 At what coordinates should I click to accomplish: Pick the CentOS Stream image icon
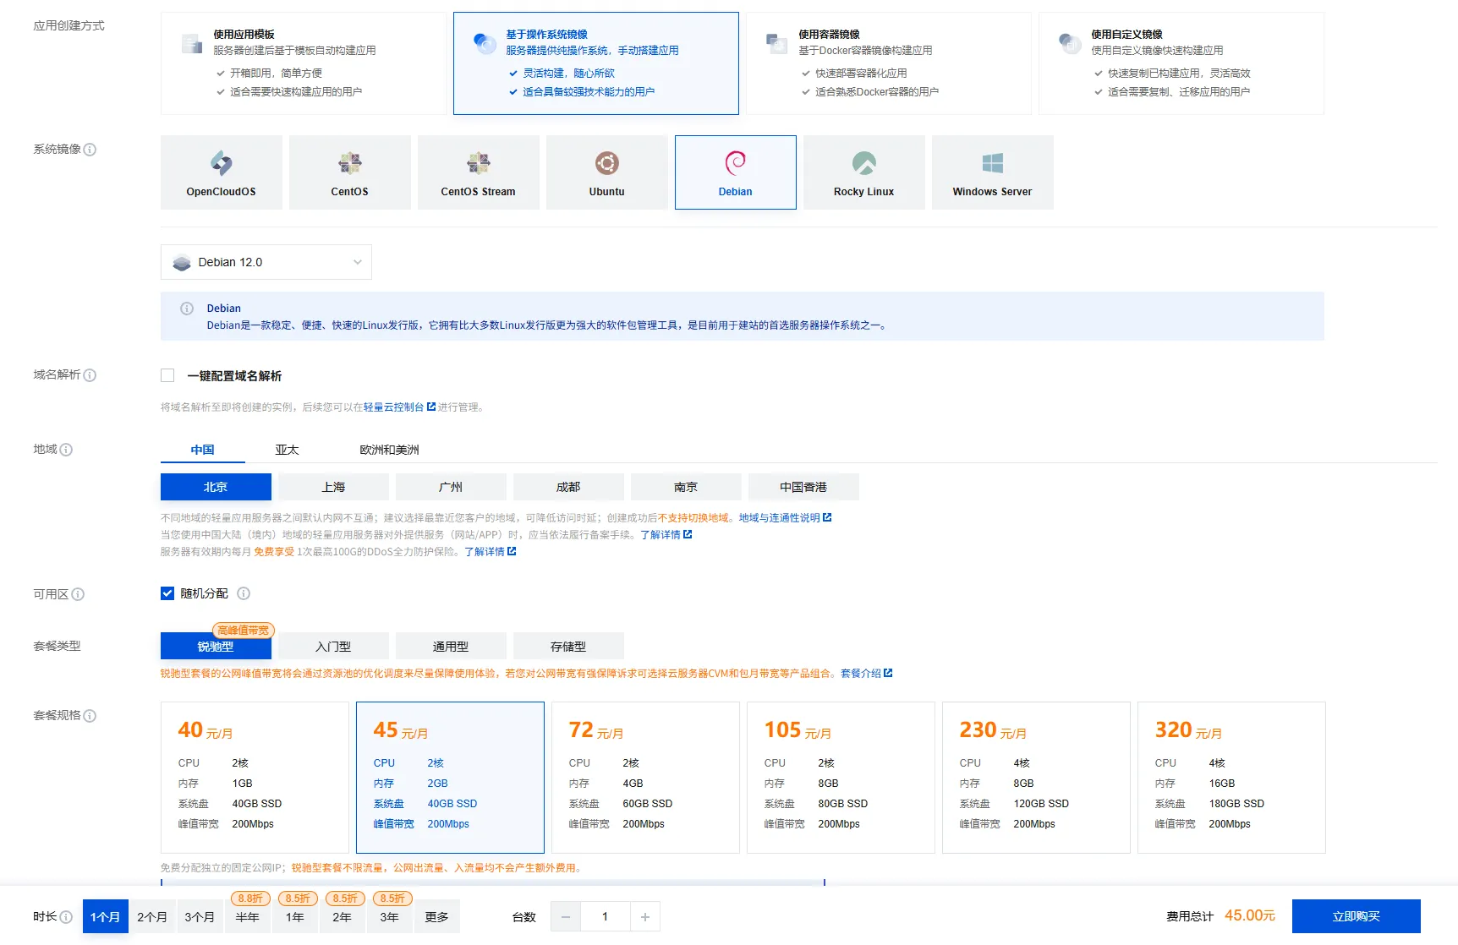(478, 163)
